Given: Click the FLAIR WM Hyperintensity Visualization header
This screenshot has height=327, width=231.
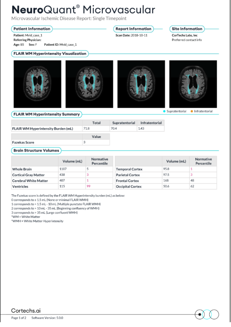Looking at the screenshot, I should pos(50,54).
